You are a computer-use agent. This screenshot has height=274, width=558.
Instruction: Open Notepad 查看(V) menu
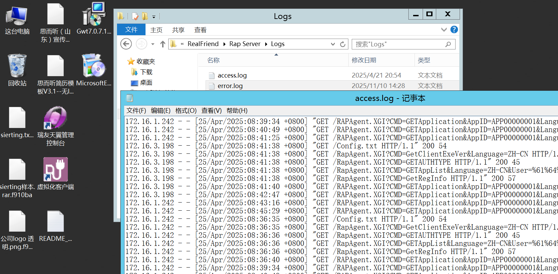(x=211, y=111)
